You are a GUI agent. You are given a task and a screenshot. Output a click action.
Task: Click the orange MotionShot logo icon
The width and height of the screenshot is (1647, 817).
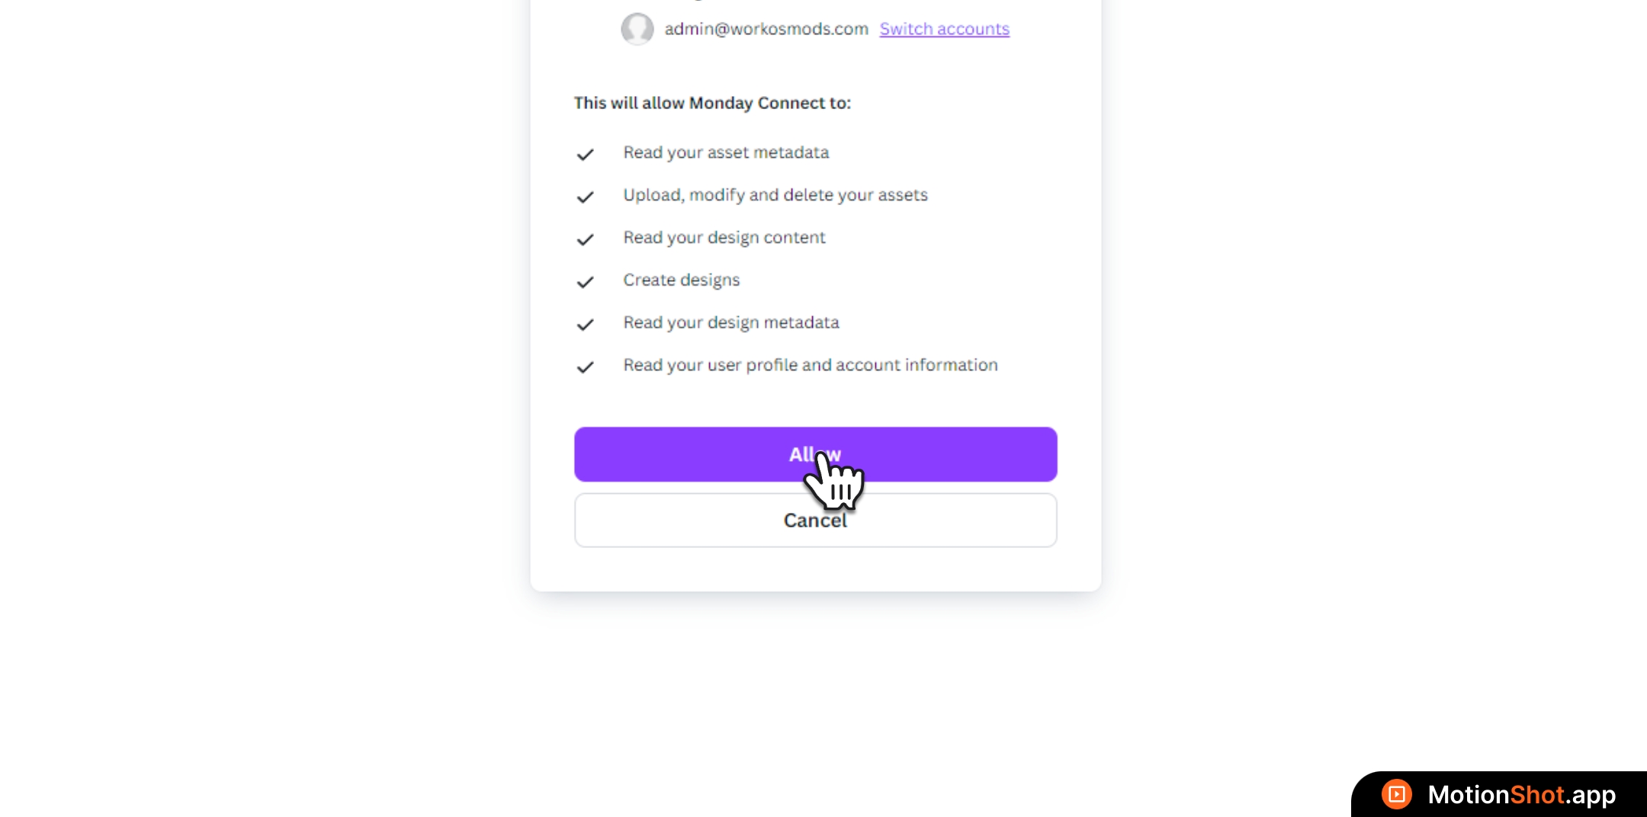pos(1396,795)
